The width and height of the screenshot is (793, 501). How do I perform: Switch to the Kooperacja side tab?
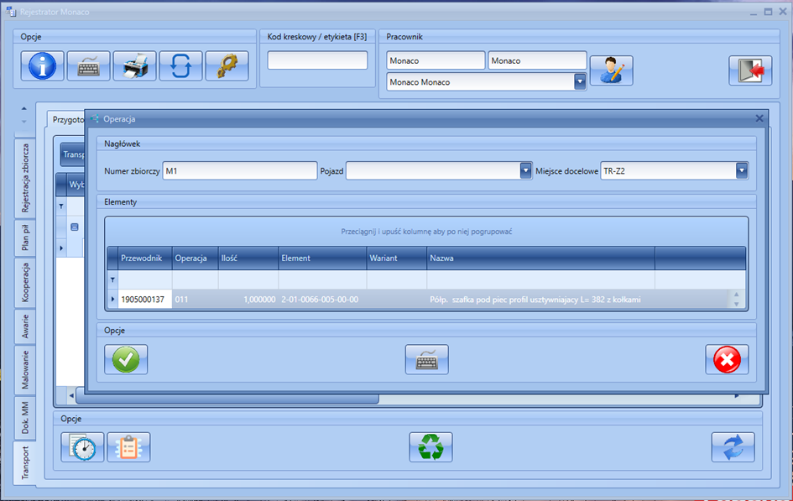(x=26, y=281)
